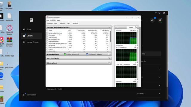Expand the PLATFORM filter in Epic launcher
The height and width of the screenshot is (107, 191).
(x=159, y=94)
